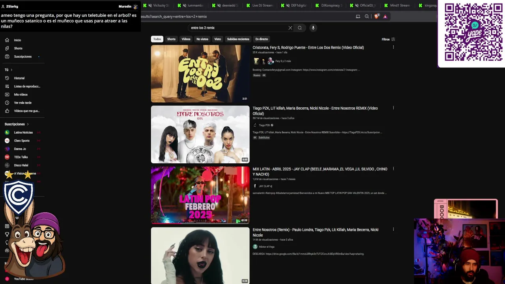Image resolution: width=505 pixels, height=284 pixels.
Task: Expand the Tú section chevron
Action: (11, 70)
